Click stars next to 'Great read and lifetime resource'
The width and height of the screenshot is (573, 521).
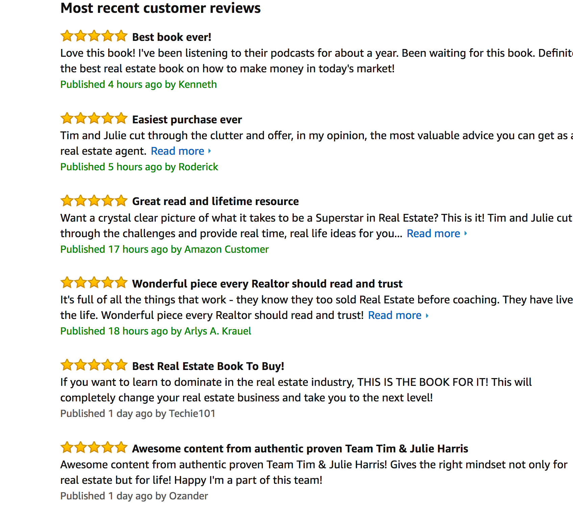click(x=94, y=201)
